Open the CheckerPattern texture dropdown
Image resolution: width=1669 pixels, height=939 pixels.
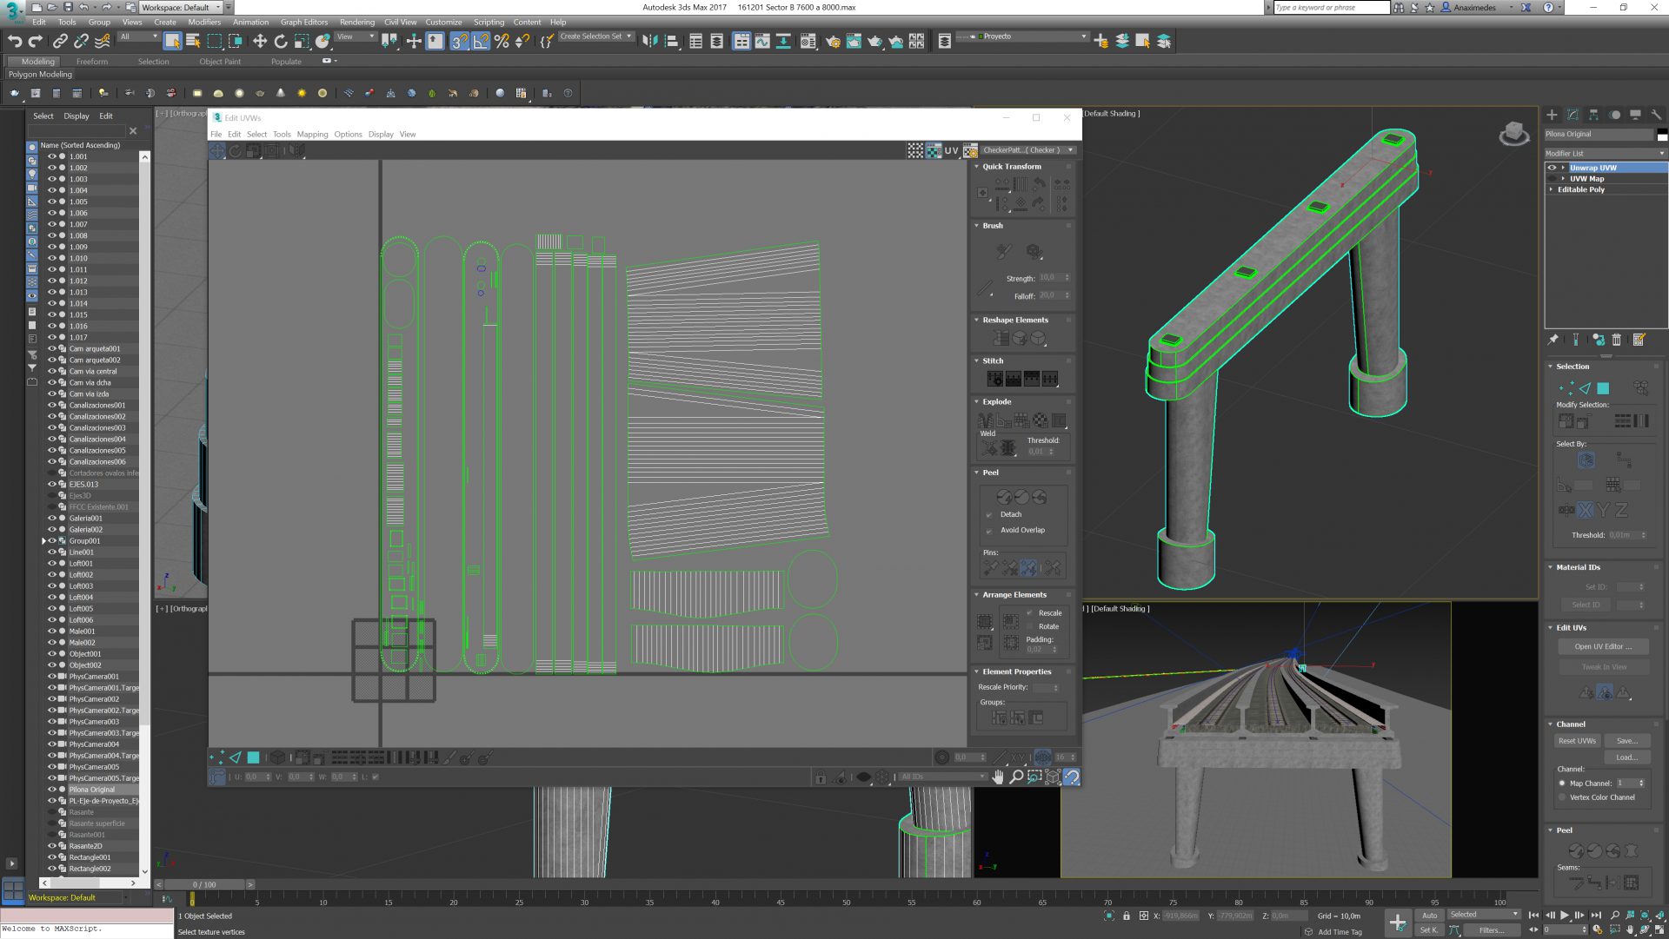point(1028,150)
